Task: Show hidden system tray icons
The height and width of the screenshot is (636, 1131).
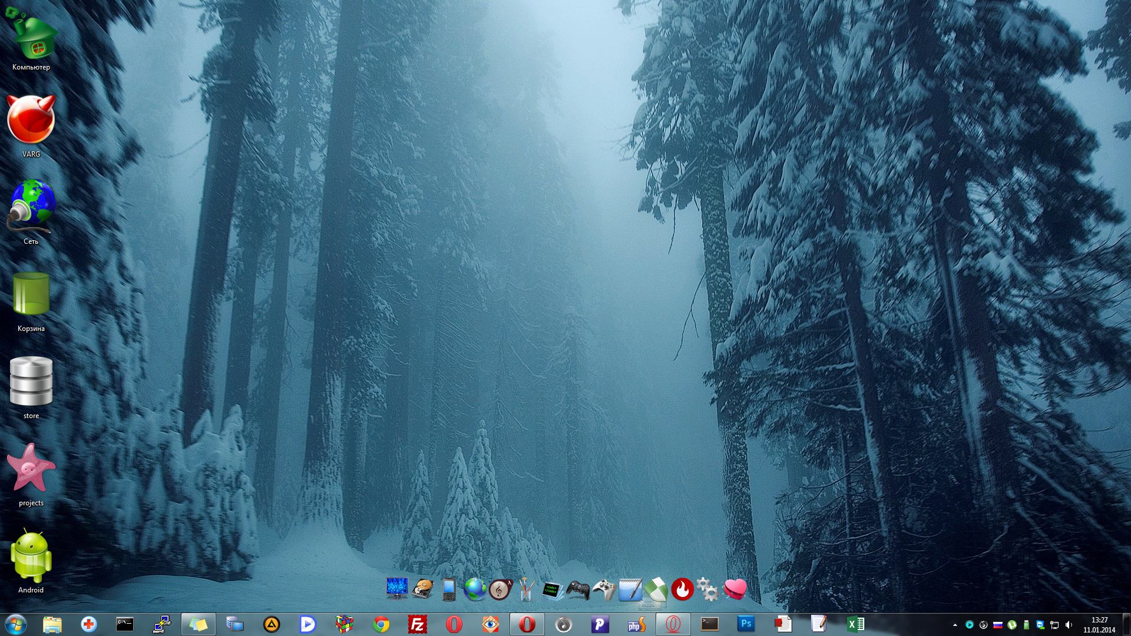Action: [x=955, y=625]
